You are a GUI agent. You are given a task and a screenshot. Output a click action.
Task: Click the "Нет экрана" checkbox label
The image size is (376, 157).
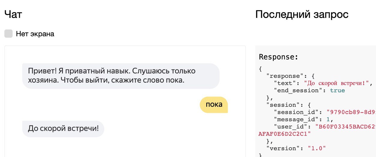tap(35, 34)
